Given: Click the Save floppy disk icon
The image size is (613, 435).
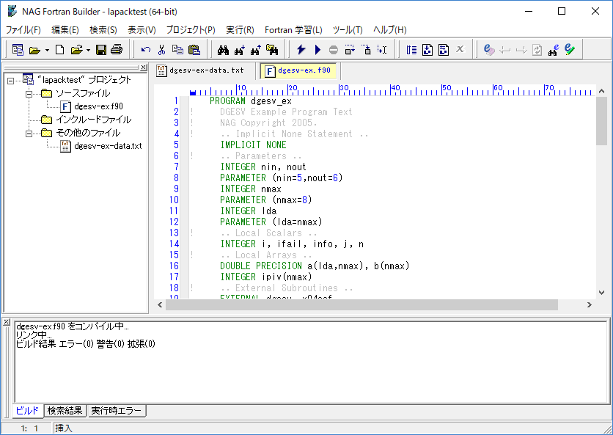Looking at the screenshot, I should point(100,50).
